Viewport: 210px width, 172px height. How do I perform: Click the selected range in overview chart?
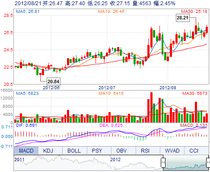(x=186, y=163)
